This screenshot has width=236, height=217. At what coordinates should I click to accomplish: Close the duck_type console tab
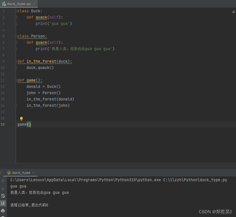[33, 173]
